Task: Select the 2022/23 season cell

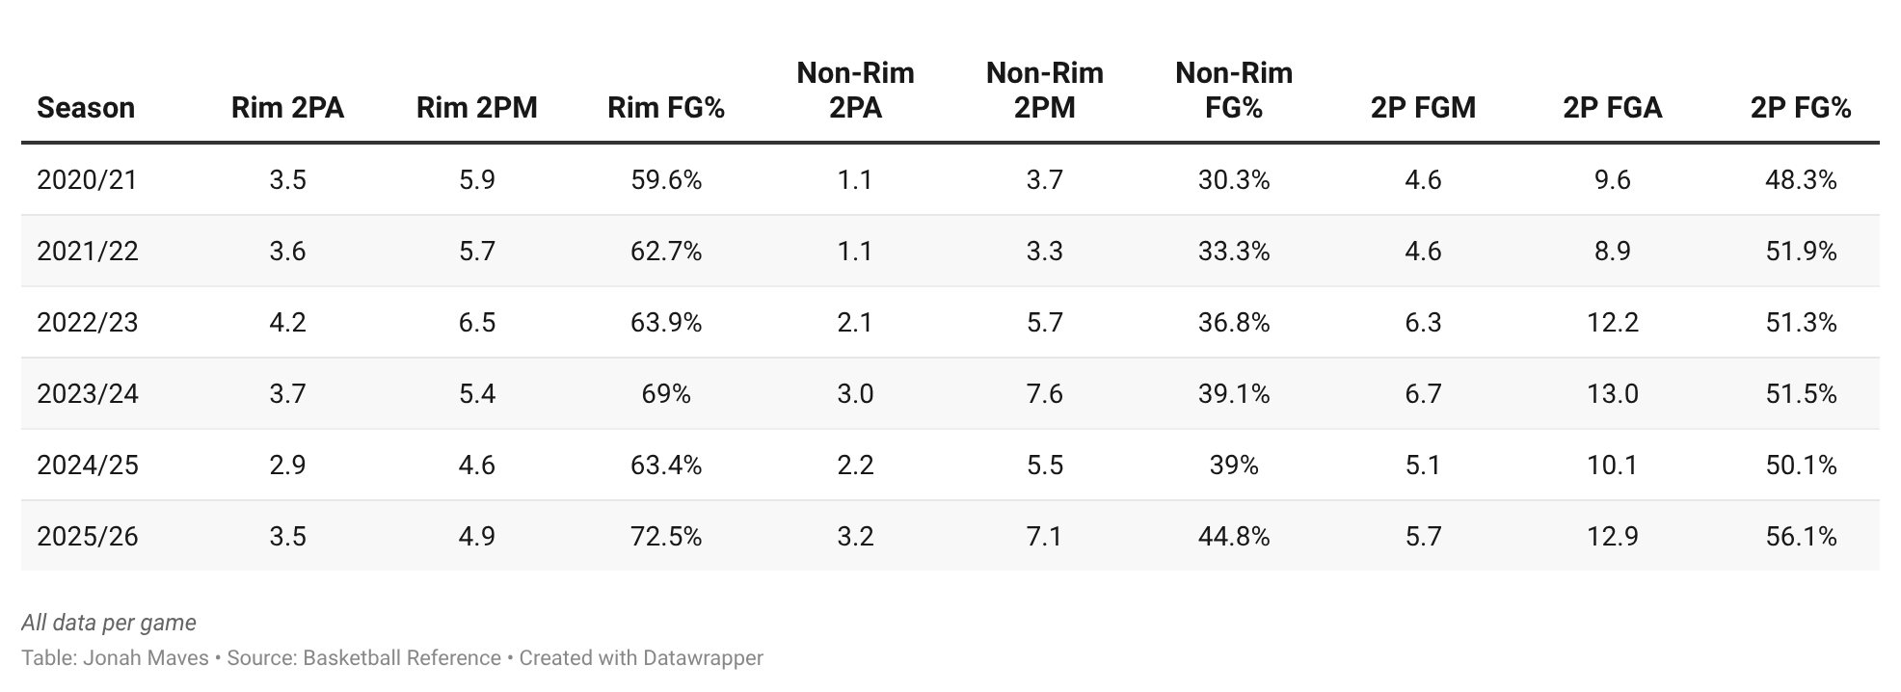Action: tap(87, 323)
